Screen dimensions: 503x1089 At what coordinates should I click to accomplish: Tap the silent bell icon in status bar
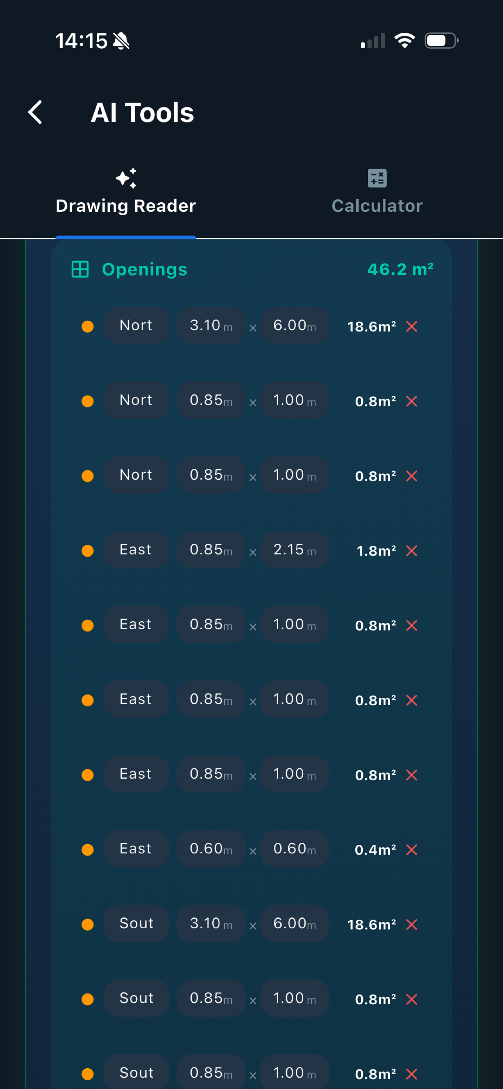(x=121, y=41)
